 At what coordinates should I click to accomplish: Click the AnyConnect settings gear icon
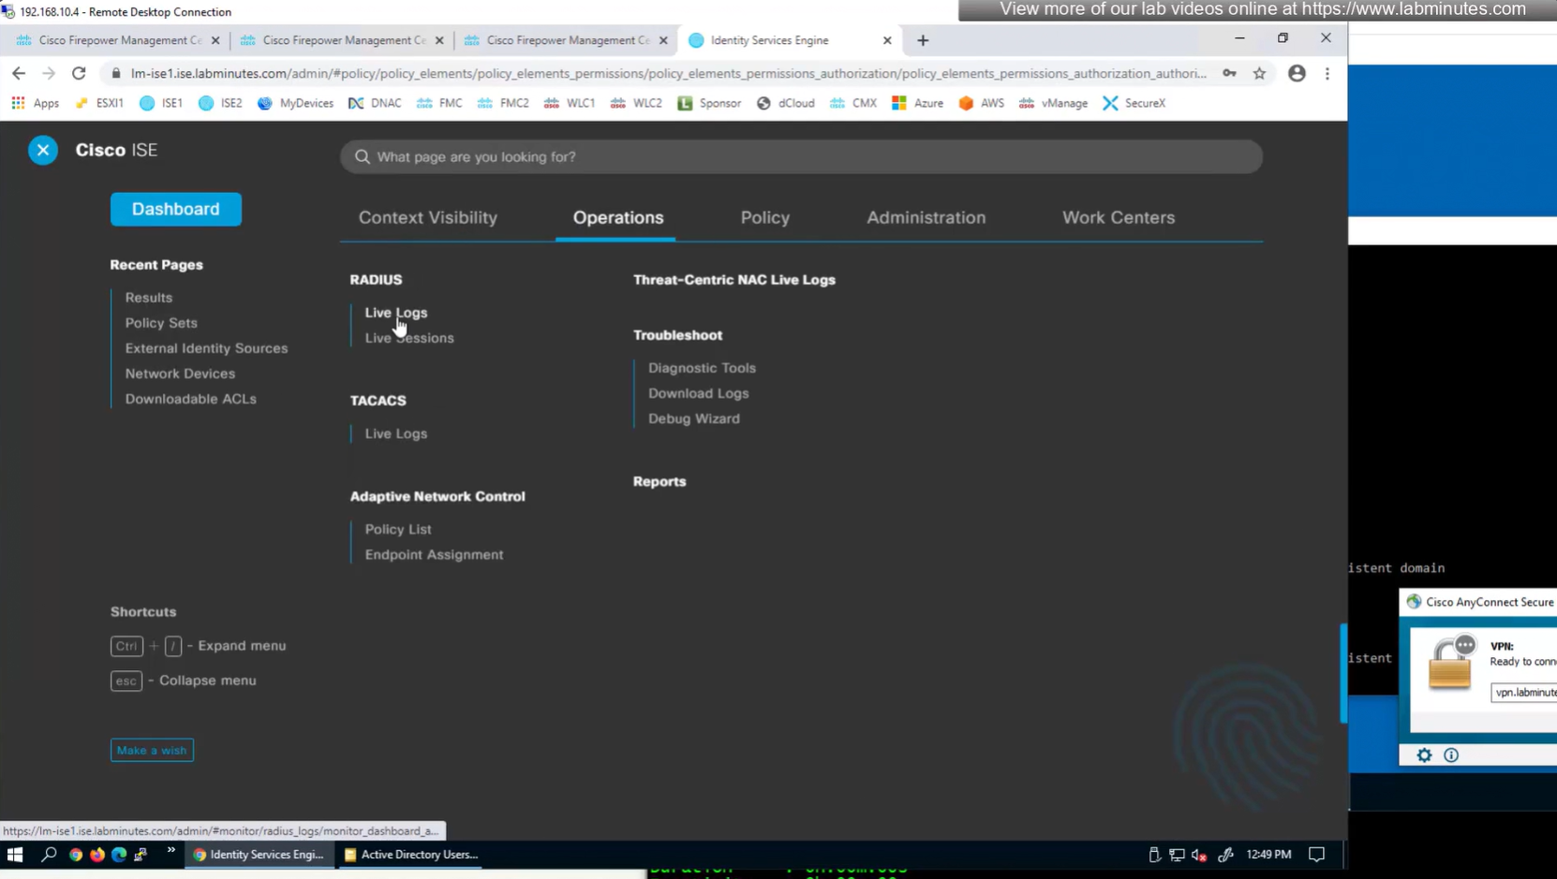pyautogui.click(x=1424, y=755)
